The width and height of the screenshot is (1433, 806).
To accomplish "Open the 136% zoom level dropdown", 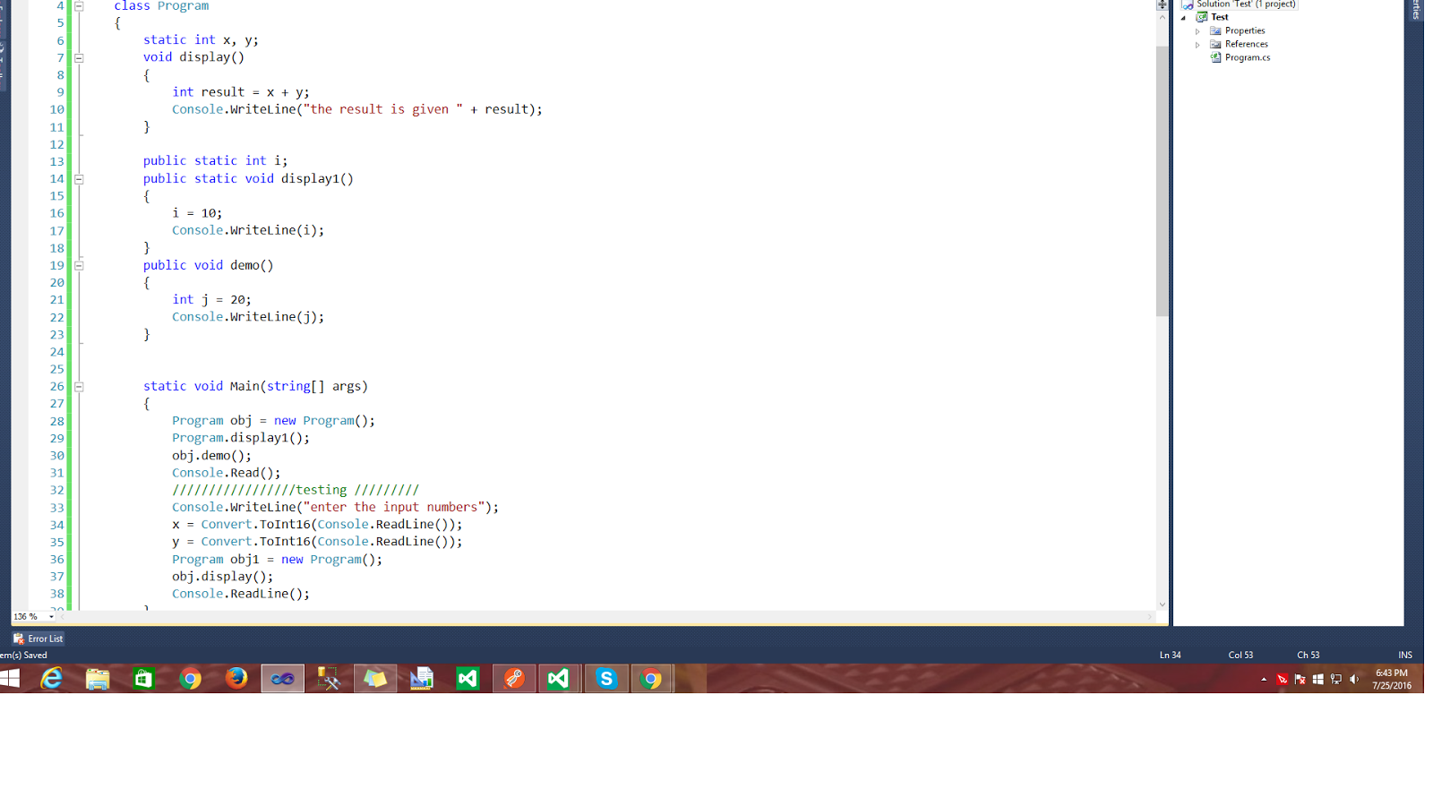I will coord(48,616).
